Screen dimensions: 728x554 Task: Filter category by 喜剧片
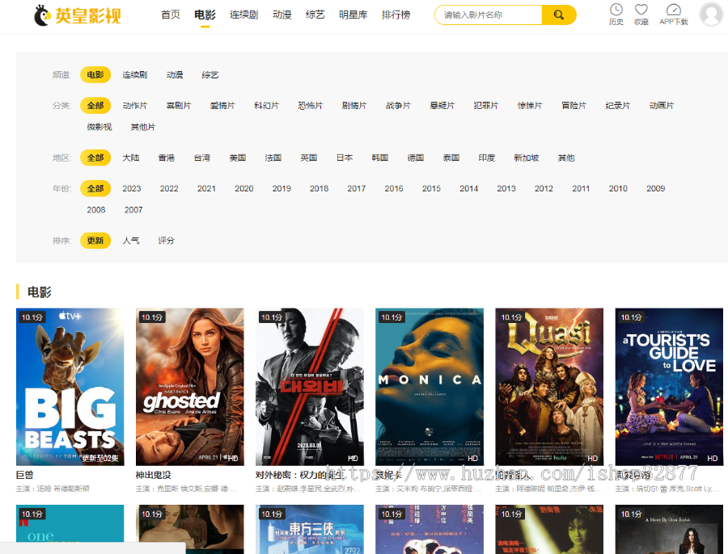tap(179, 105)
